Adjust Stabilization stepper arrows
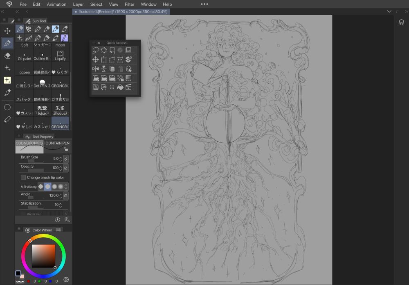This screenshot has width=409, height=285. pos(61,205)
